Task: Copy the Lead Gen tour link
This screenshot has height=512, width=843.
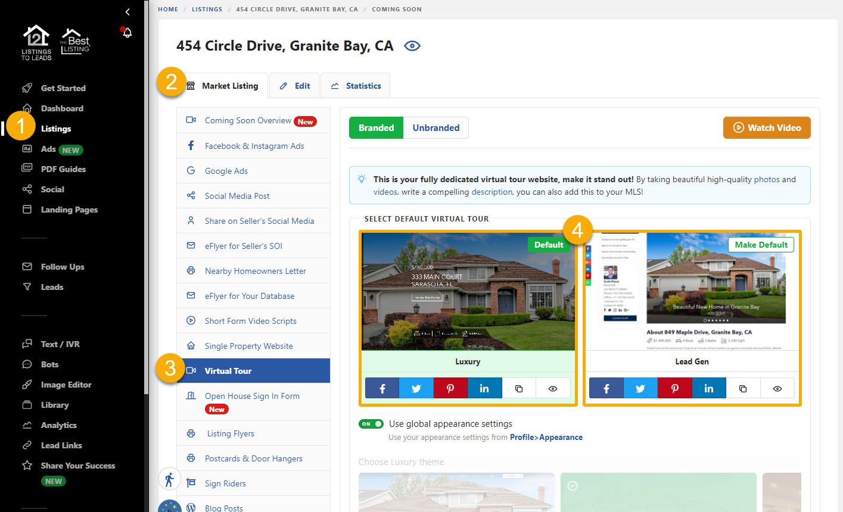Action: tap(743, 388)
